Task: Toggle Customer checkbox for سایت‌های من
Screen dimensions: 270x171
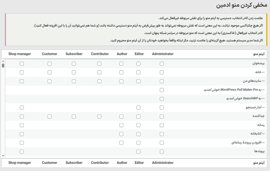Action: tap(49, 81)
